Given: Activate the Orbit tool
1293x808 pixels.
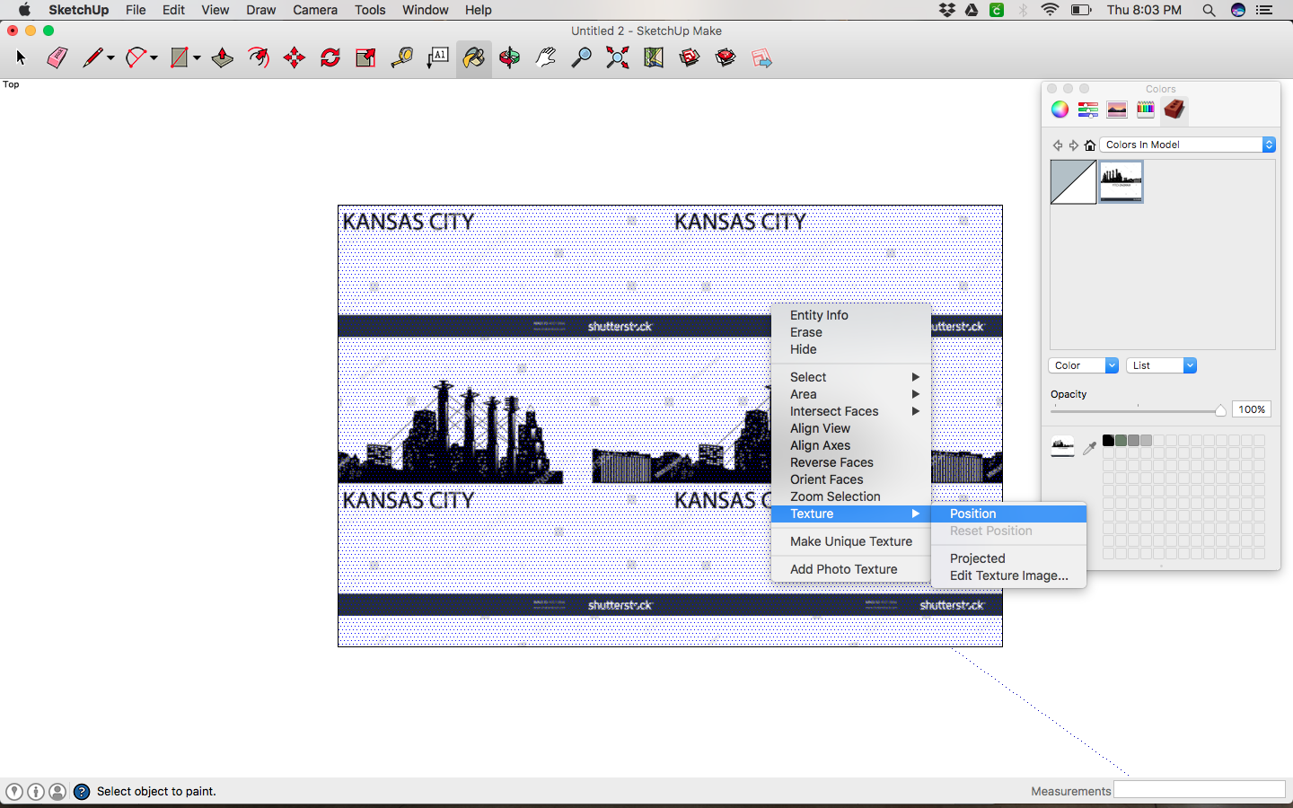Looking at the screenshot, I should (x=510, y=58).
